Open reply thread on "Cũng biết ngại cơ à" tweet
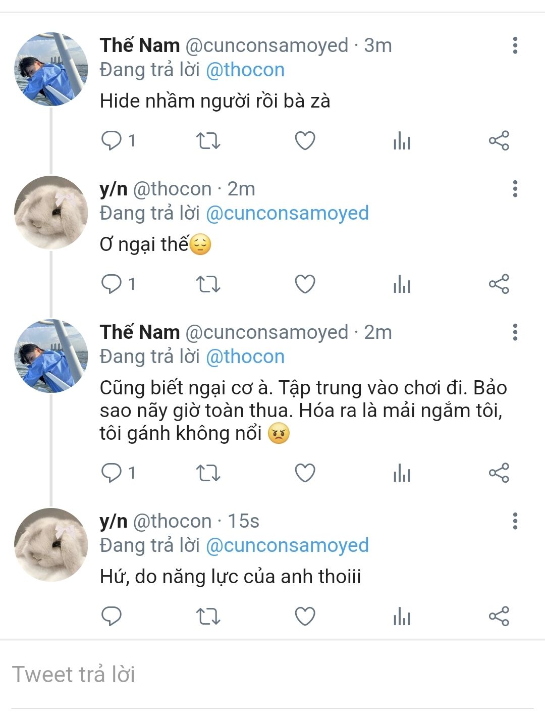Screen dimensions: 545x714 click(112, 473)
